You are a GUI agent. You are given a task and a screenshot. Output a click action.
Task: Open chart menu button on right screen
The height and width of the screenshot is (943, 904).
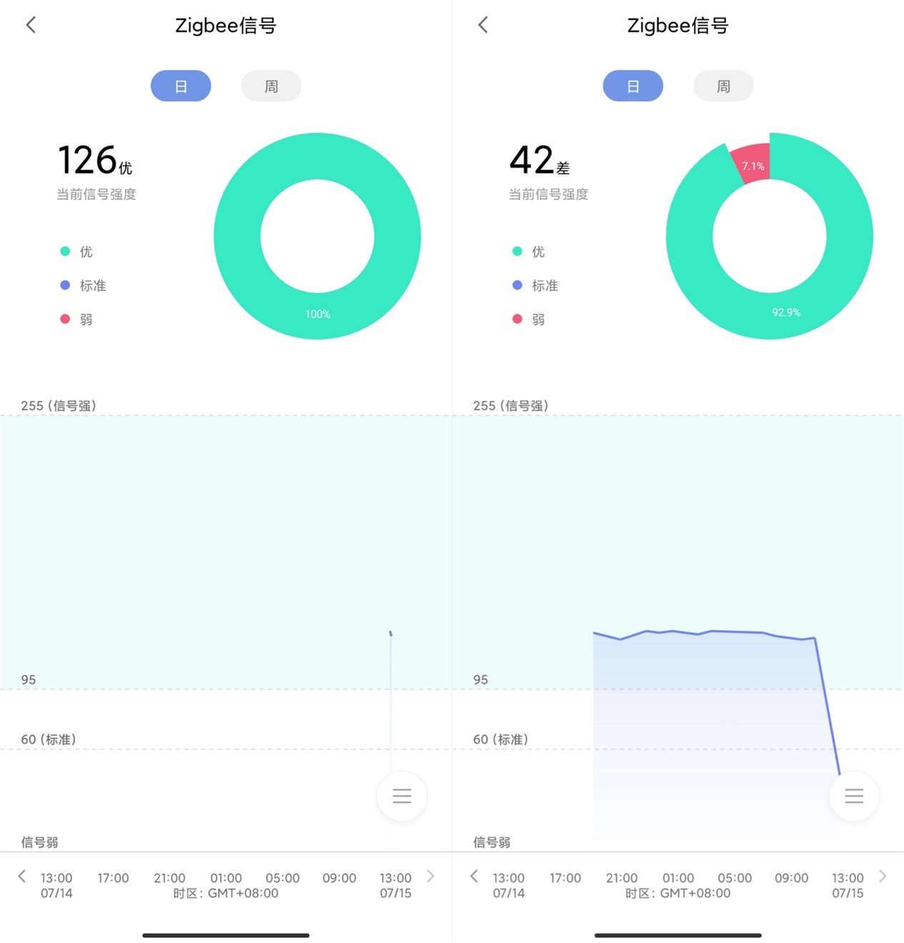coord(854,796)
